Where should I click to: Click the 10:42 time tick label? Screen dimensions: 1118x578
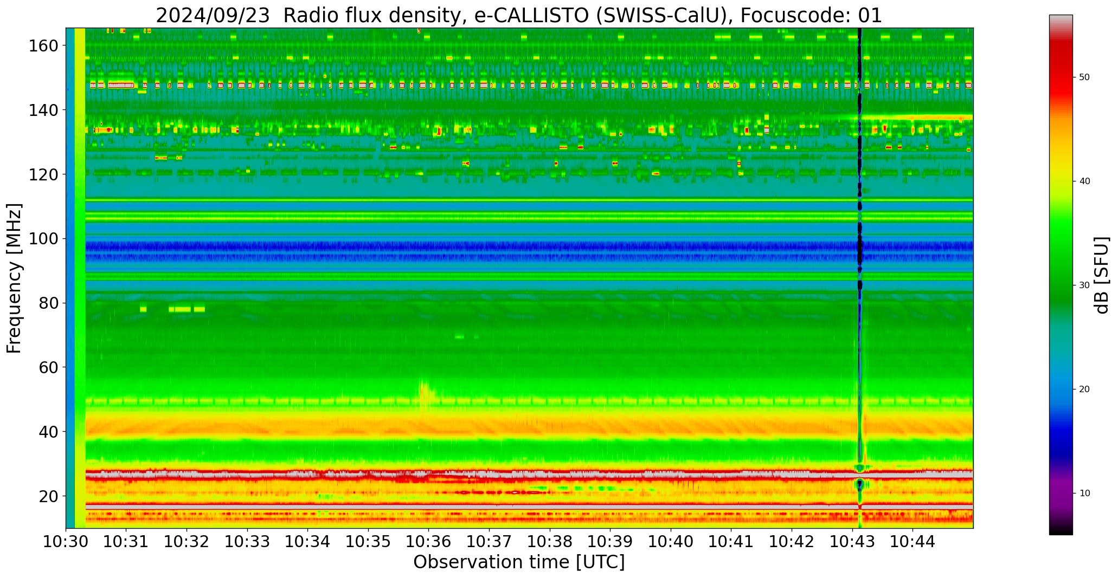[x=792, y=541]
